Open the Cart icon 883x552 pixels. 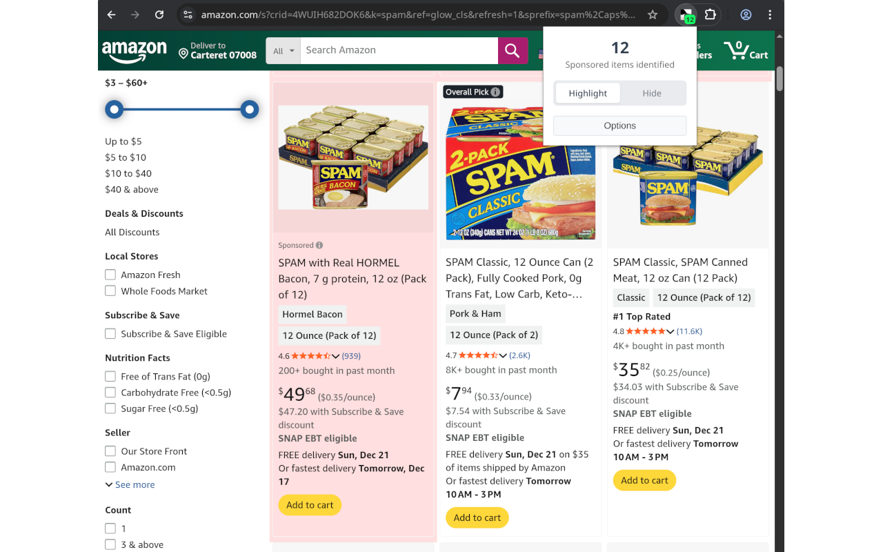[746, 50]
